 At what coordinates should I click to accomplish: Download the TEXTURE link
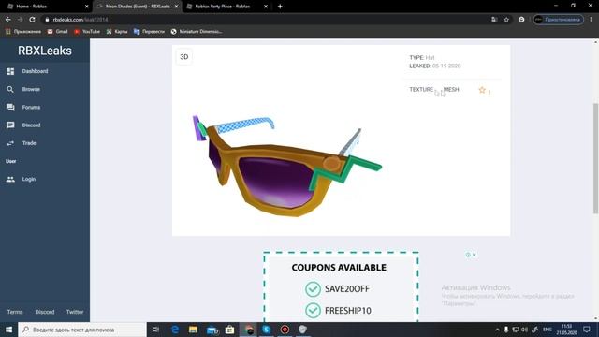tap(421, 90)
